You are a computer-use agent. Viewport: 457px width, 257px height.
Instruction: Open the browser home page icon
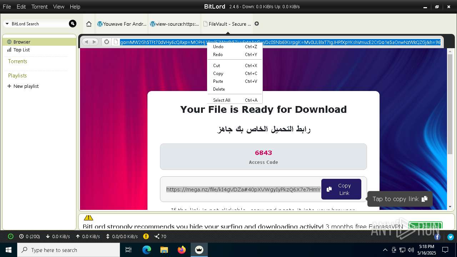89,24
